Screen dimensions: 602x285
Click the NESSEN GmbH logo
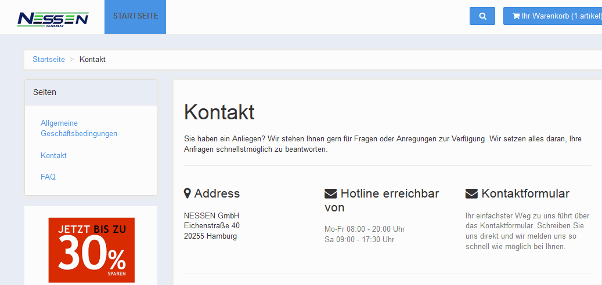pyautogui.click(x=53, y=19)
